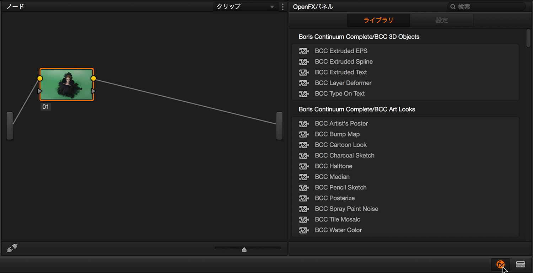Click the fx icon beside BCC Extruded EPS
Screen dimensions: 533x273
point(304,51)
